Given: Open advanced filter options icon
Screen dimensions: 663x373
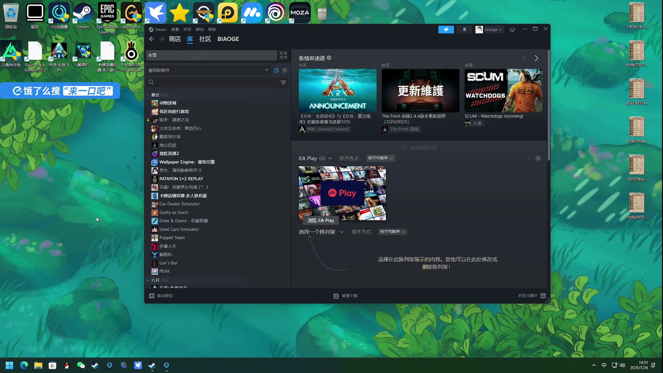Looking at the screenshot, I should [x=284, y=82].
